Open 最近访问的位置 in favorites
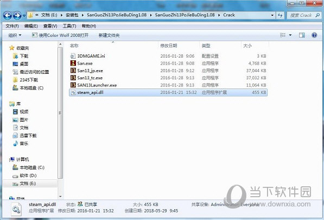This screenshot has width=324, height=220. [34, 72]
